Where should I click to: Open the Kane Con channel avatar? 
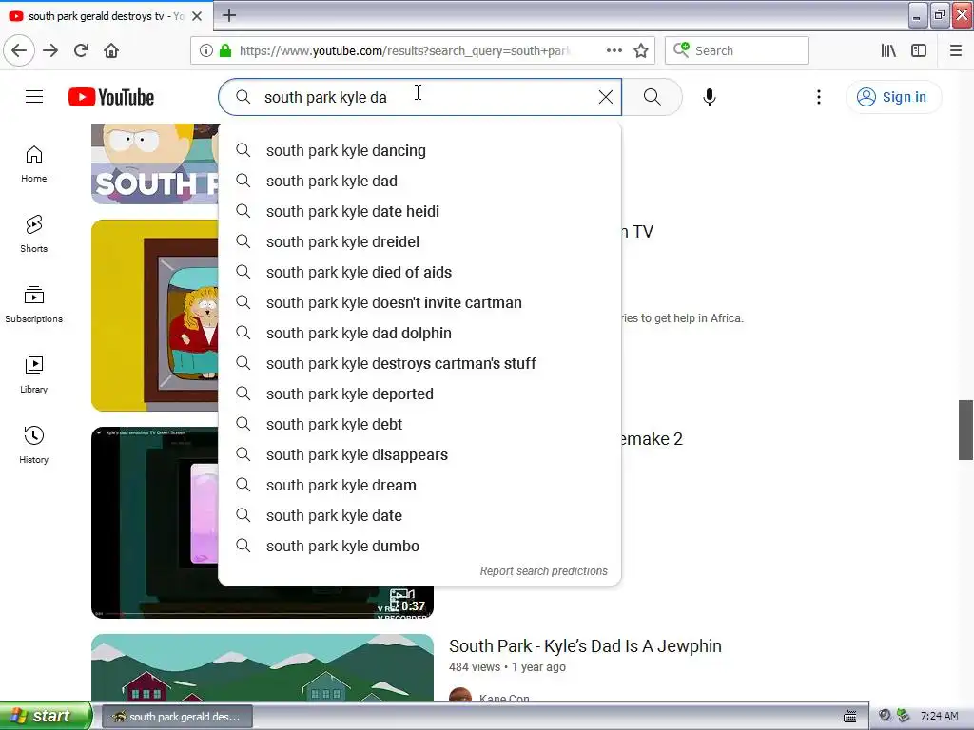click(x=460, y=695)
